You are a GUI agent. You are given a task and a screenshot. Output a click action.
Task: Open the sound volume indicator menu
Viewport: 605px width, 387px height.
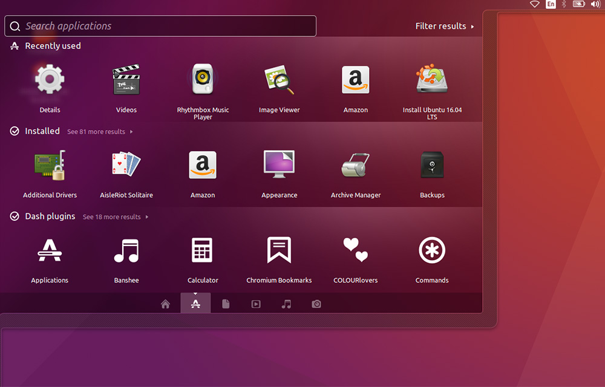point(595,4)
